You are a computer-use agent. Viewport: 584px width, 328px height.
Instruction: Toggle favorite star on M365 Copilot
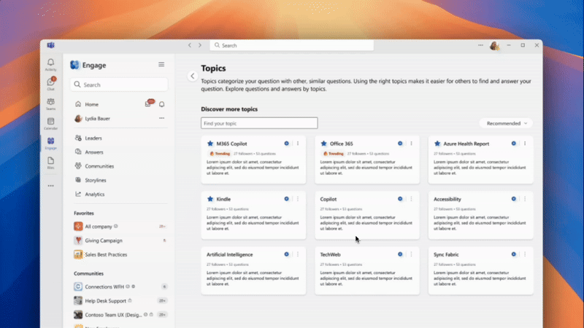210,144
